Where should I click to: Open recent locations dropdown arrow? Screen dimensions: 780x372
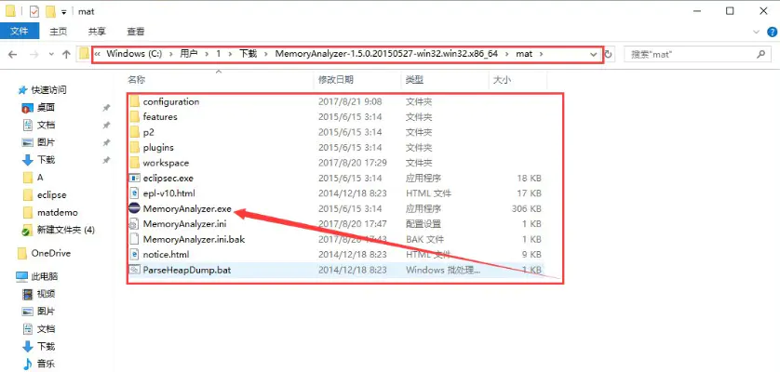(51, 55)
